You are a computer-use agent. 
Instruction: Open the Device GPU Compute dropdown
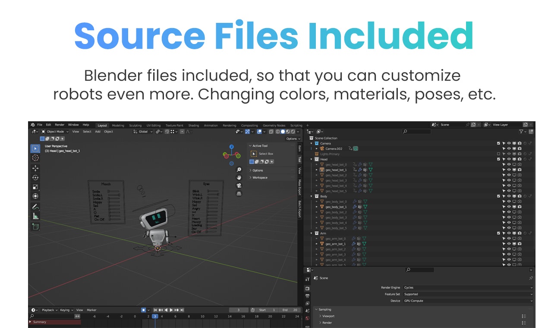[468, 301]
